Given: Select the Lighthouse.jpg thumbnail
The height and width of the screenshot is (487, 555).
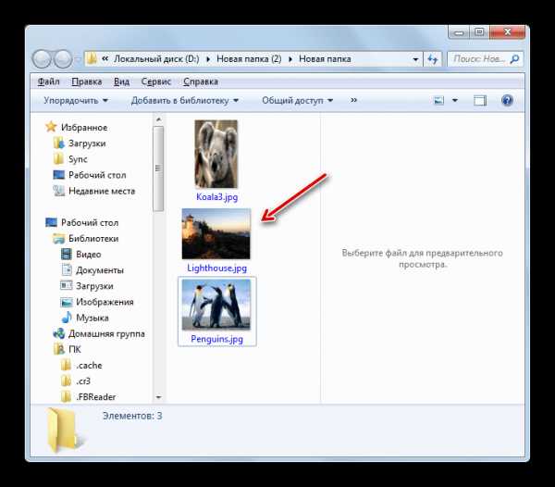Looking at the screenshot, I should point(216,233).
